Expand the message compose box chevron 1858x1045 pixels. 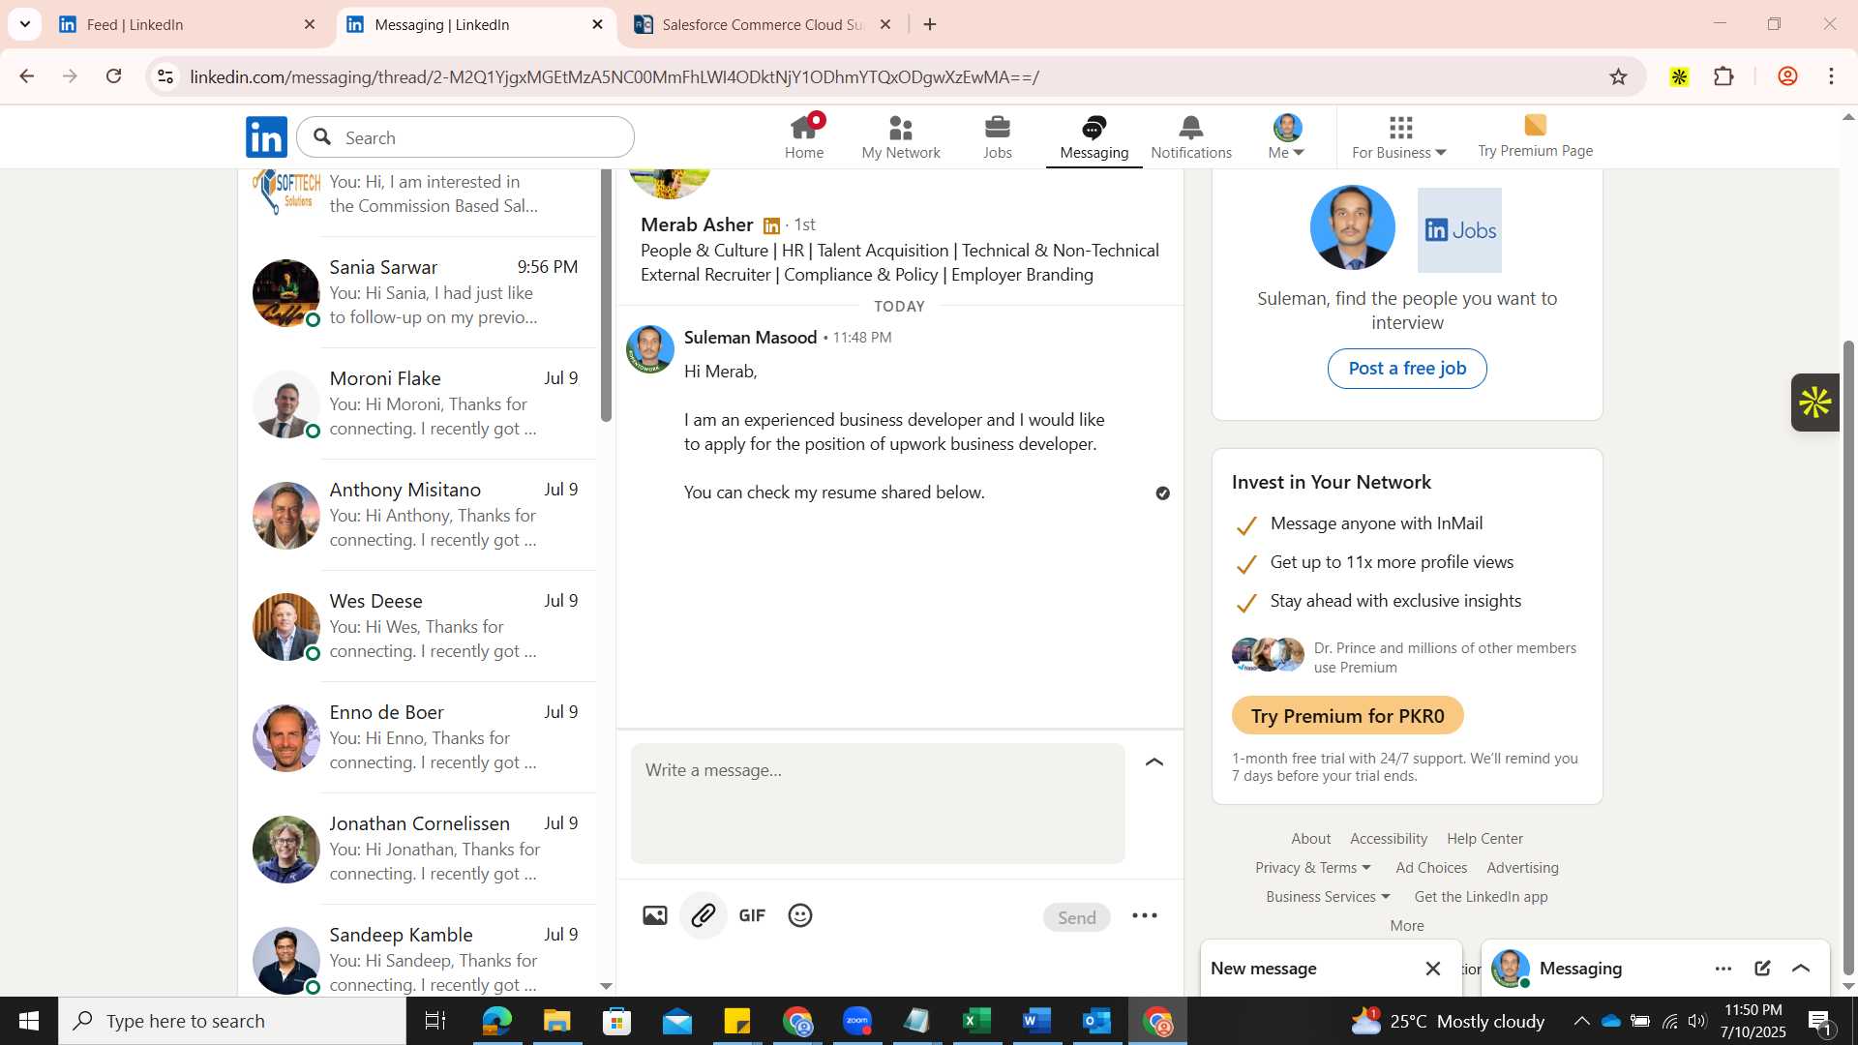pyautogui.click(x=1154, y=762)
